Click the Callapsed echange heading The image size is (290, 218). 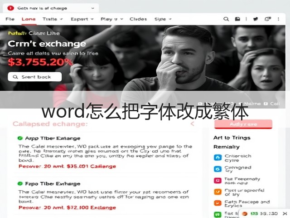(50, 124)
